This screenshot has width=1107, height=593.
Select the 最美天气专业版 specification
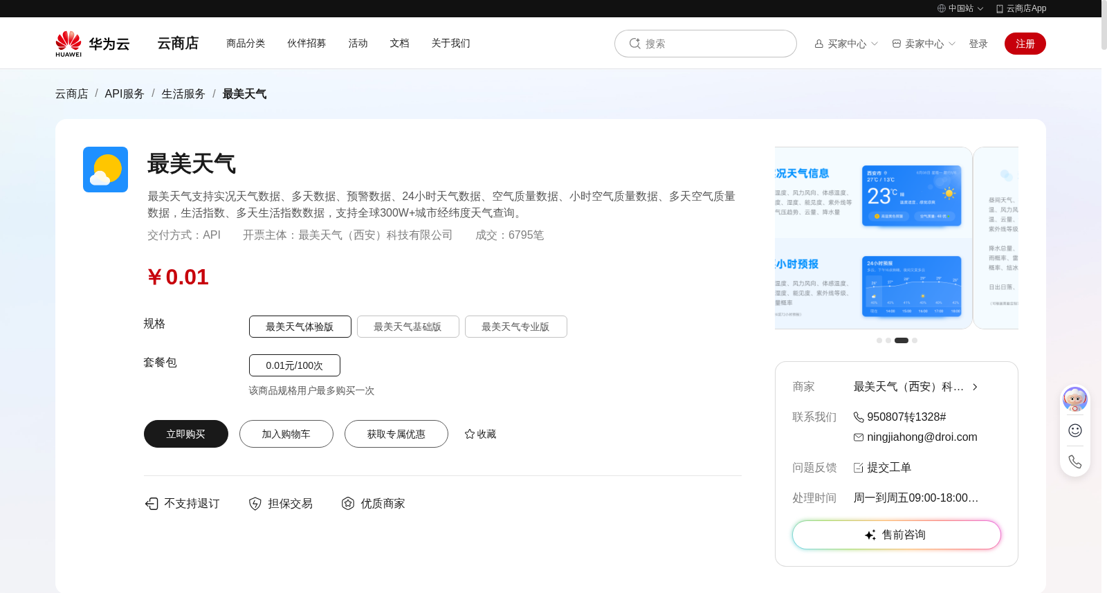pyautogui.click(x=516, y=327)
